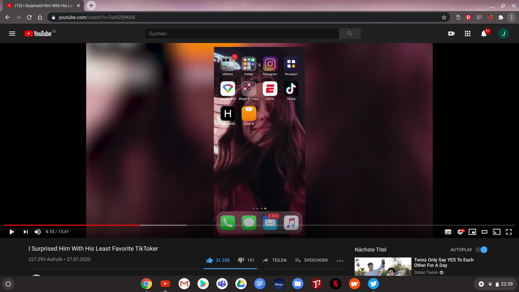Go back in browser history
Image resolution: width=519 pixels, height=292 pixels.
coord(7,17)
